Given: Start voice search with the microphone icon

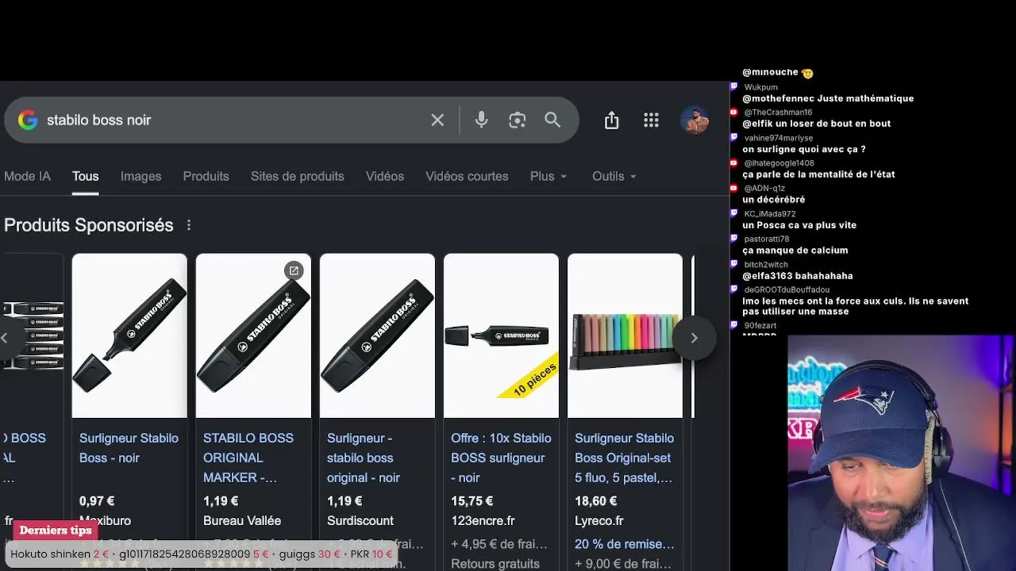Looking at the screenshot, I should [481, 120].
